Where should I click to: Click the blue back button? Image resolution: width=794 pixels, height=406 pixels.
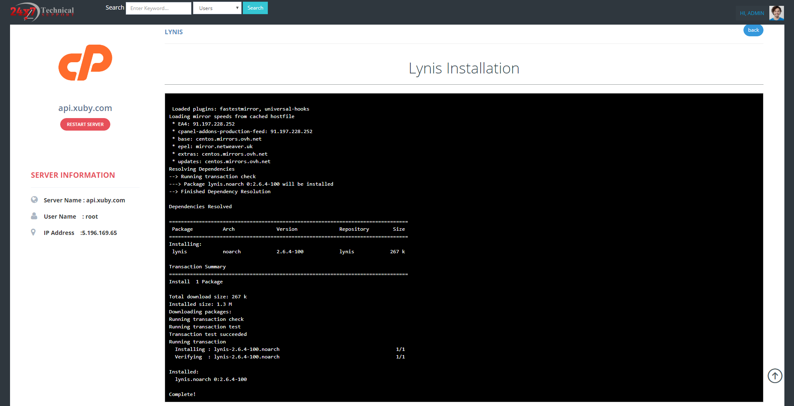coord(753,30)
